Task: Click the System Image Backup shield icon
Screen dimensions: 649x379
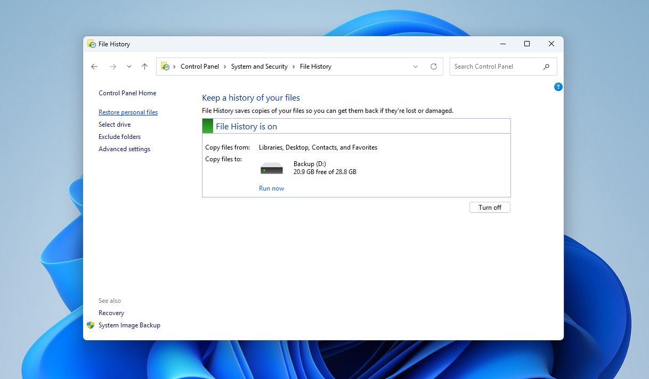Action: 90,325
